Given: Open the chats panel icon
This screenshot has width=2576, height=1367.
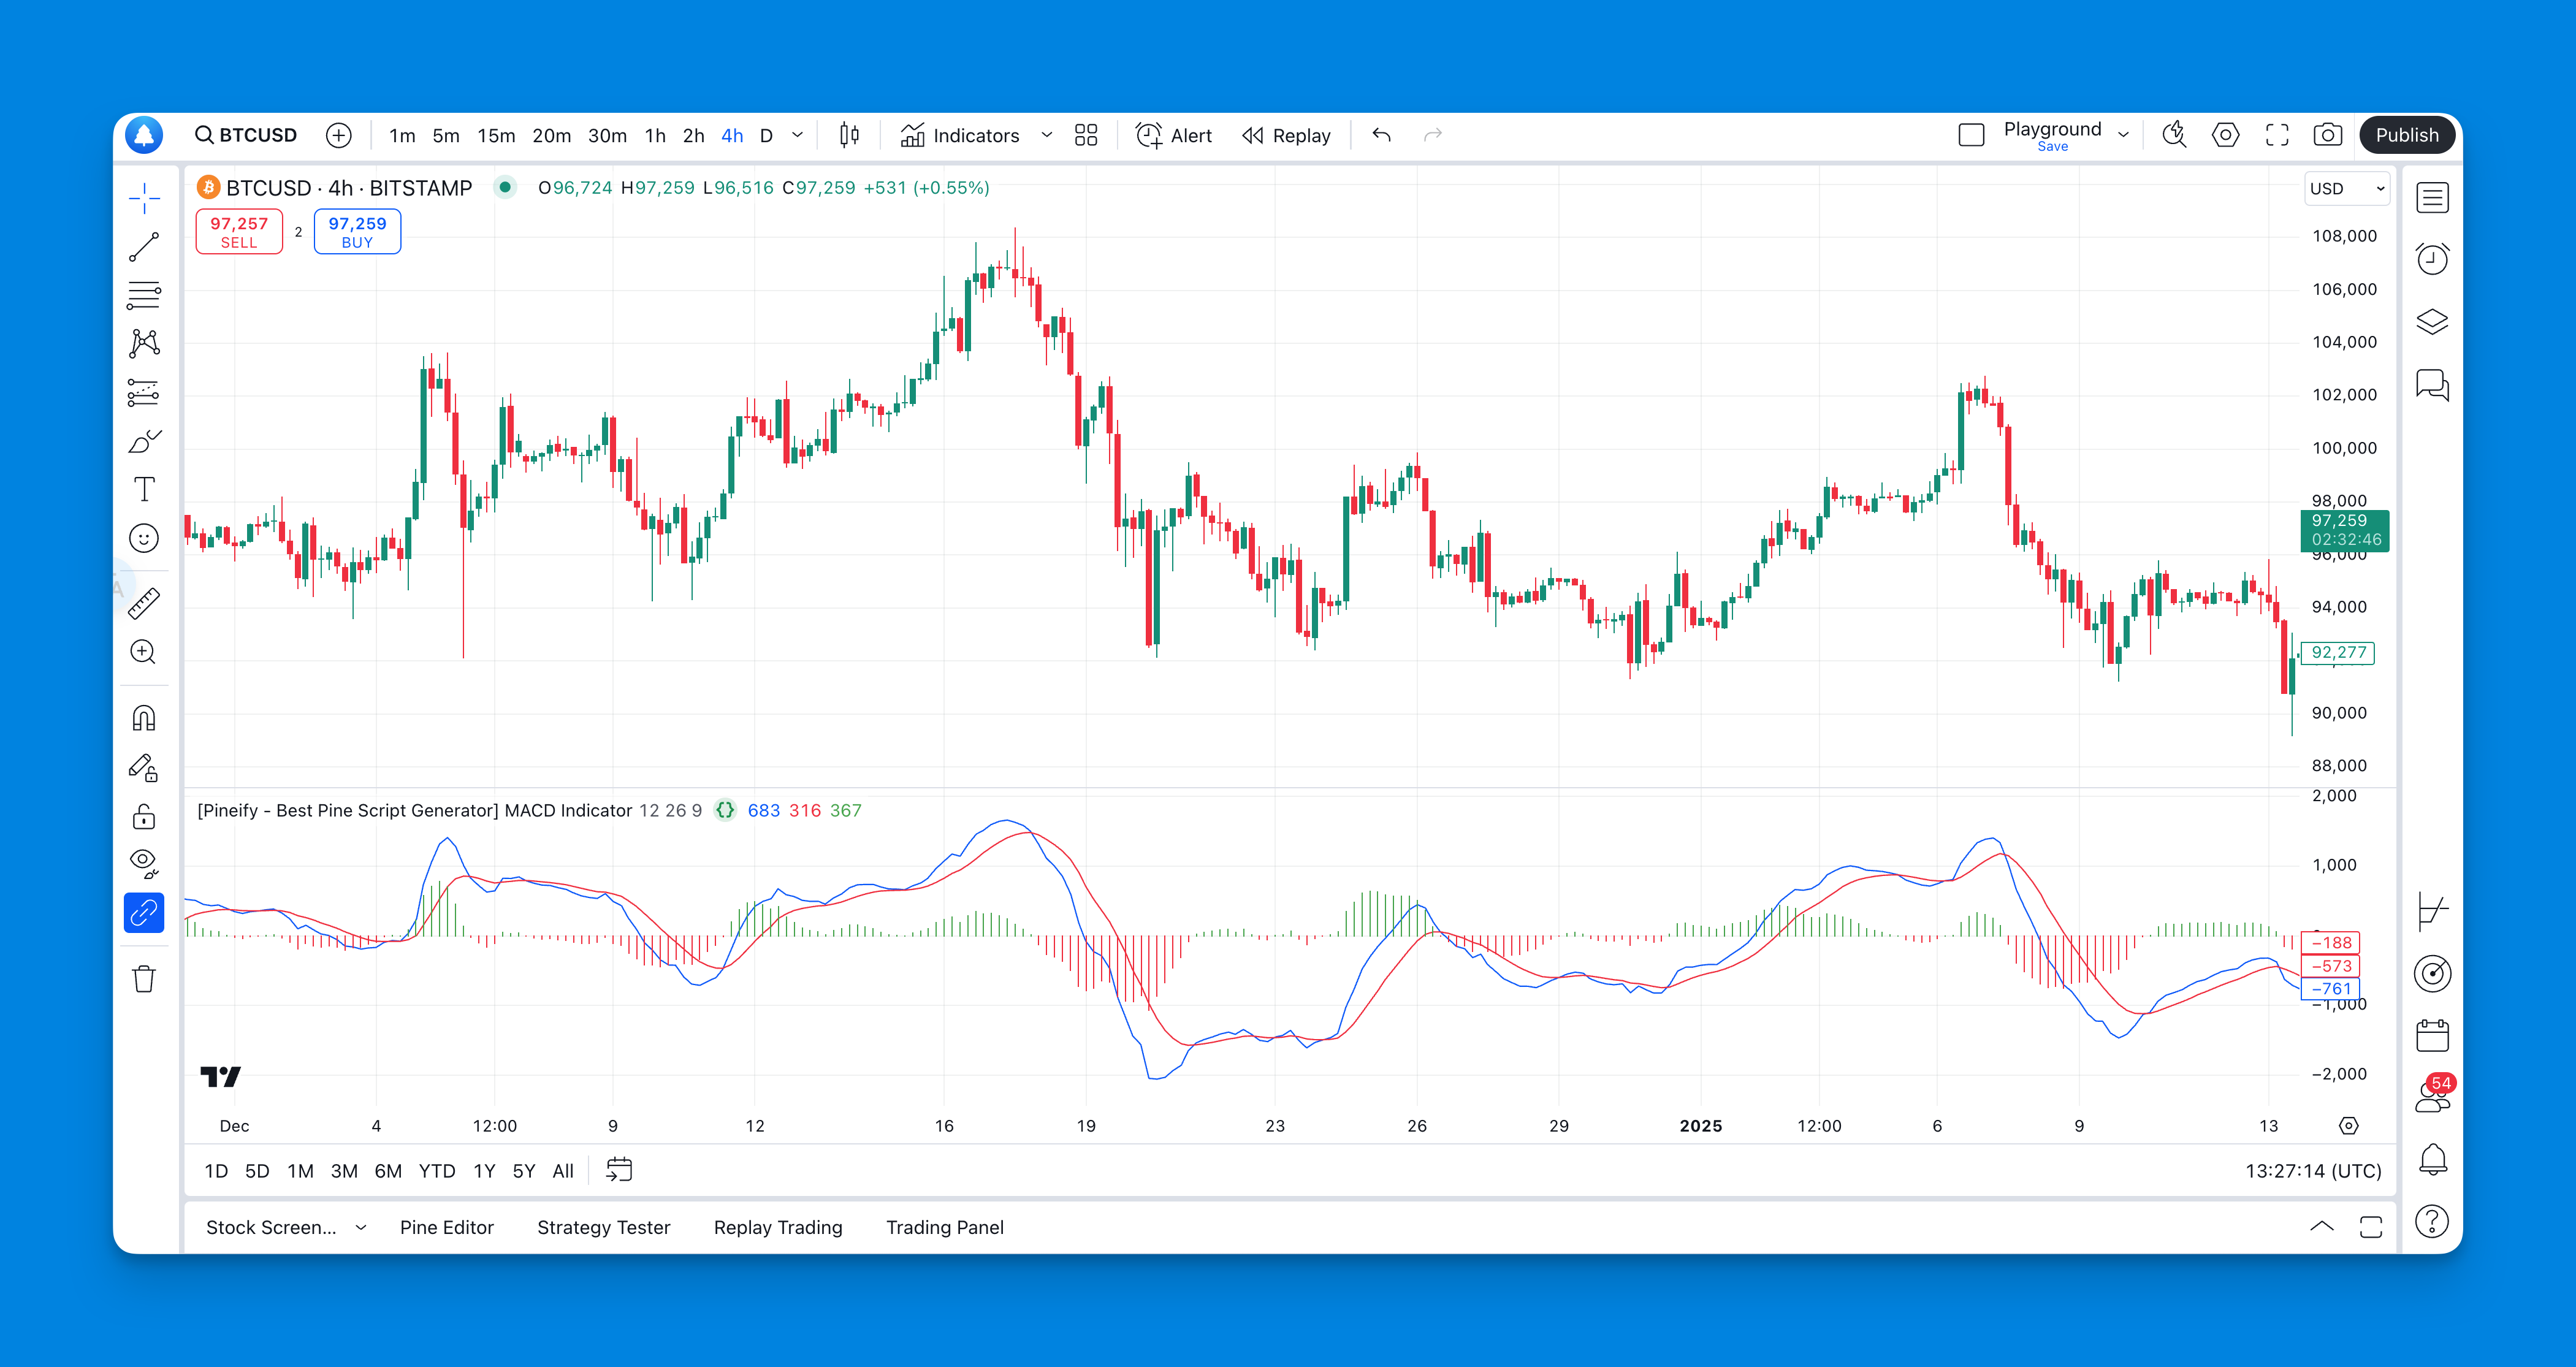Looking at the screenshot, I should [2432, 385].
